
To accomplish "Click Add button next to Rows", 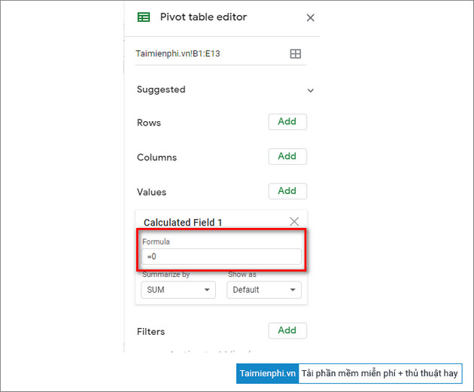I will (x=287, y=121).
